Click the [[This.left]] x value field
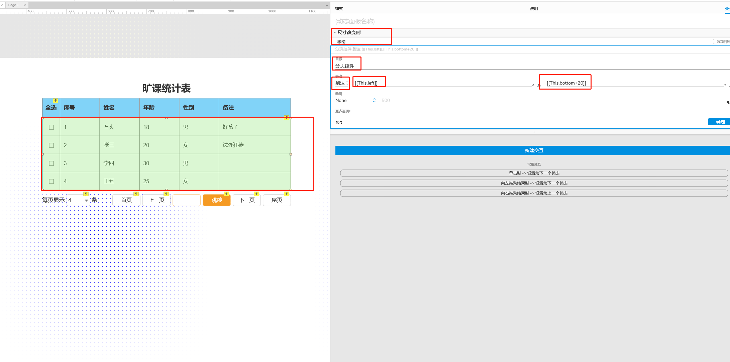The height and width of the screenshot is (362, 730). [443, 83]
